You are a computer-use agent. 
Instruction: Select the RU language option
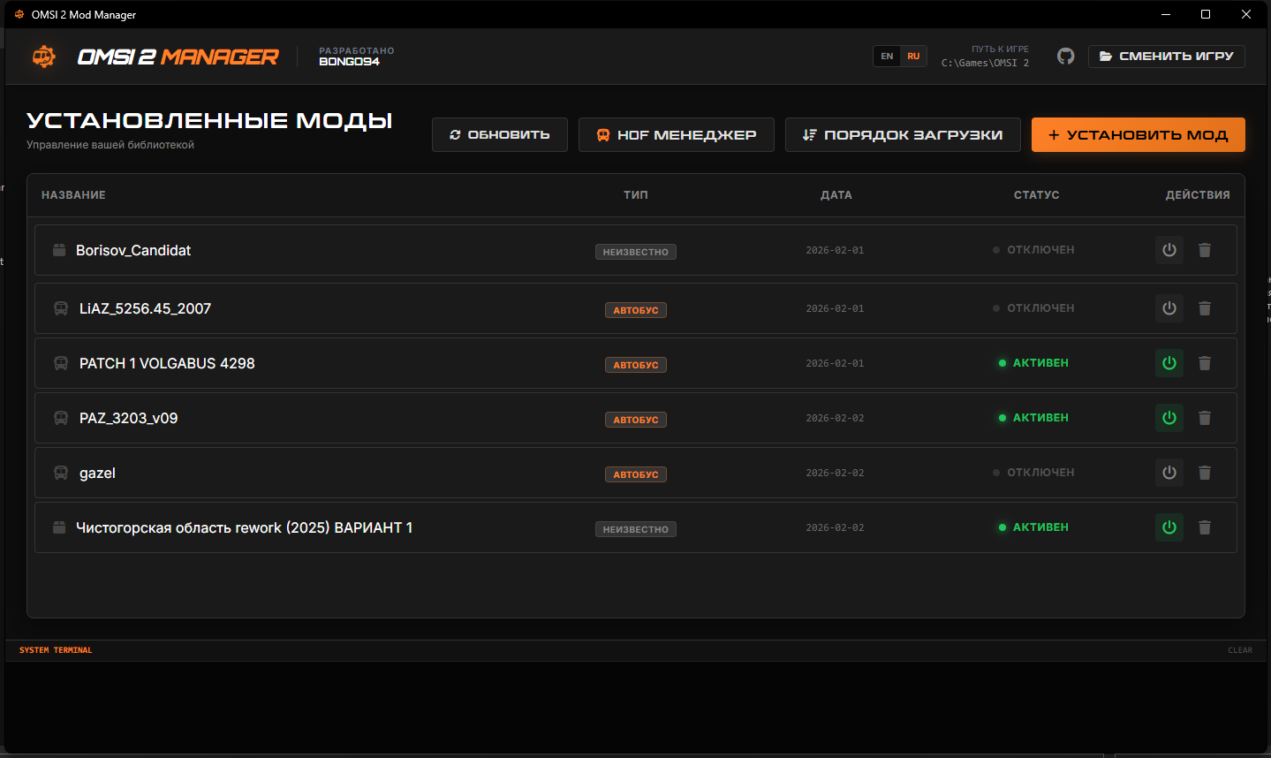[x=913, y=57]
